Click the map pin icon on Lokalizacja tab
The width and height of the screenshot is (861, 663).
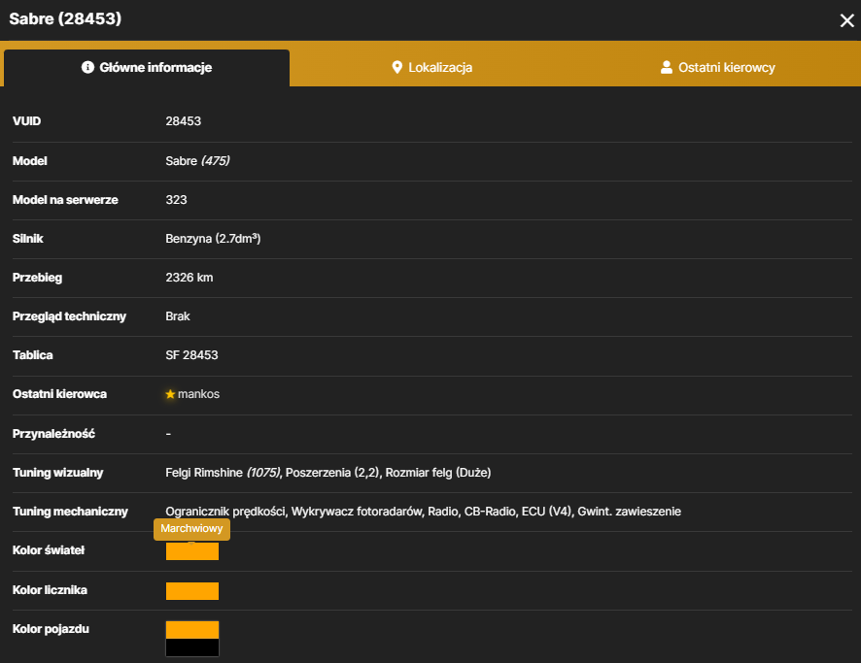click(397, 67)
